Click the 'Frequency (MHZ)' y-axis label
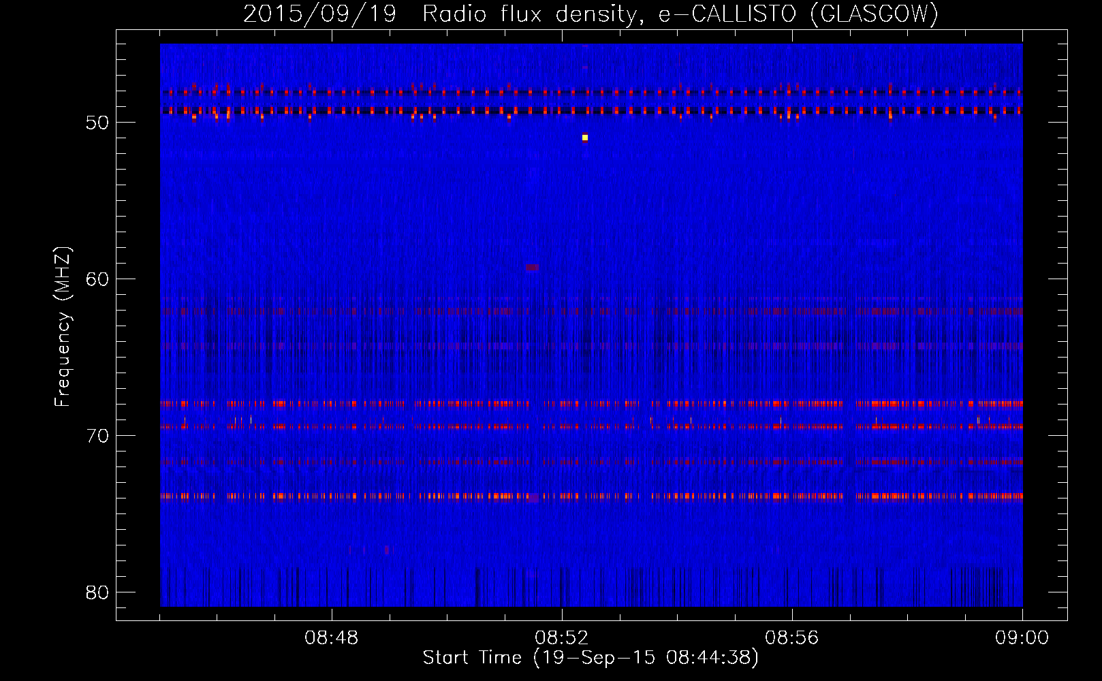This screenshot has height=681, width=1102. coord(63,327)
